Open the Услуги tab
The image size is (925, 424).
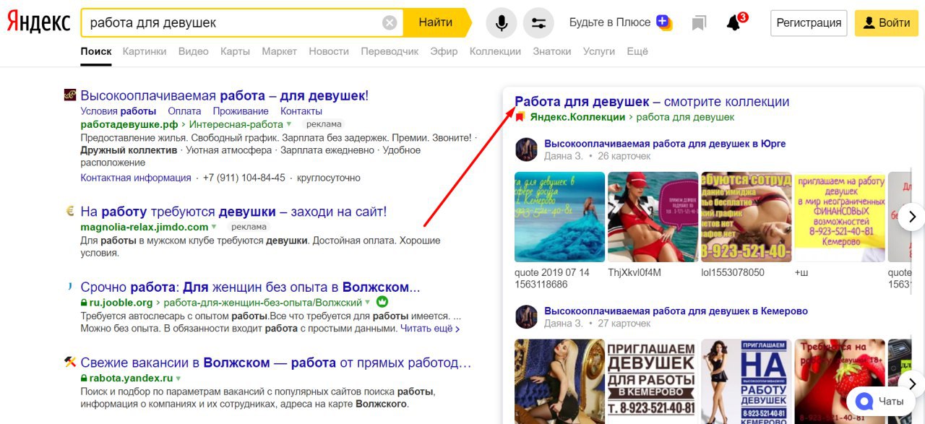click(x=598, y=51)
